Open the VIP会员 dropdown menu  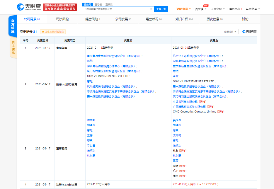click(184, 9)
